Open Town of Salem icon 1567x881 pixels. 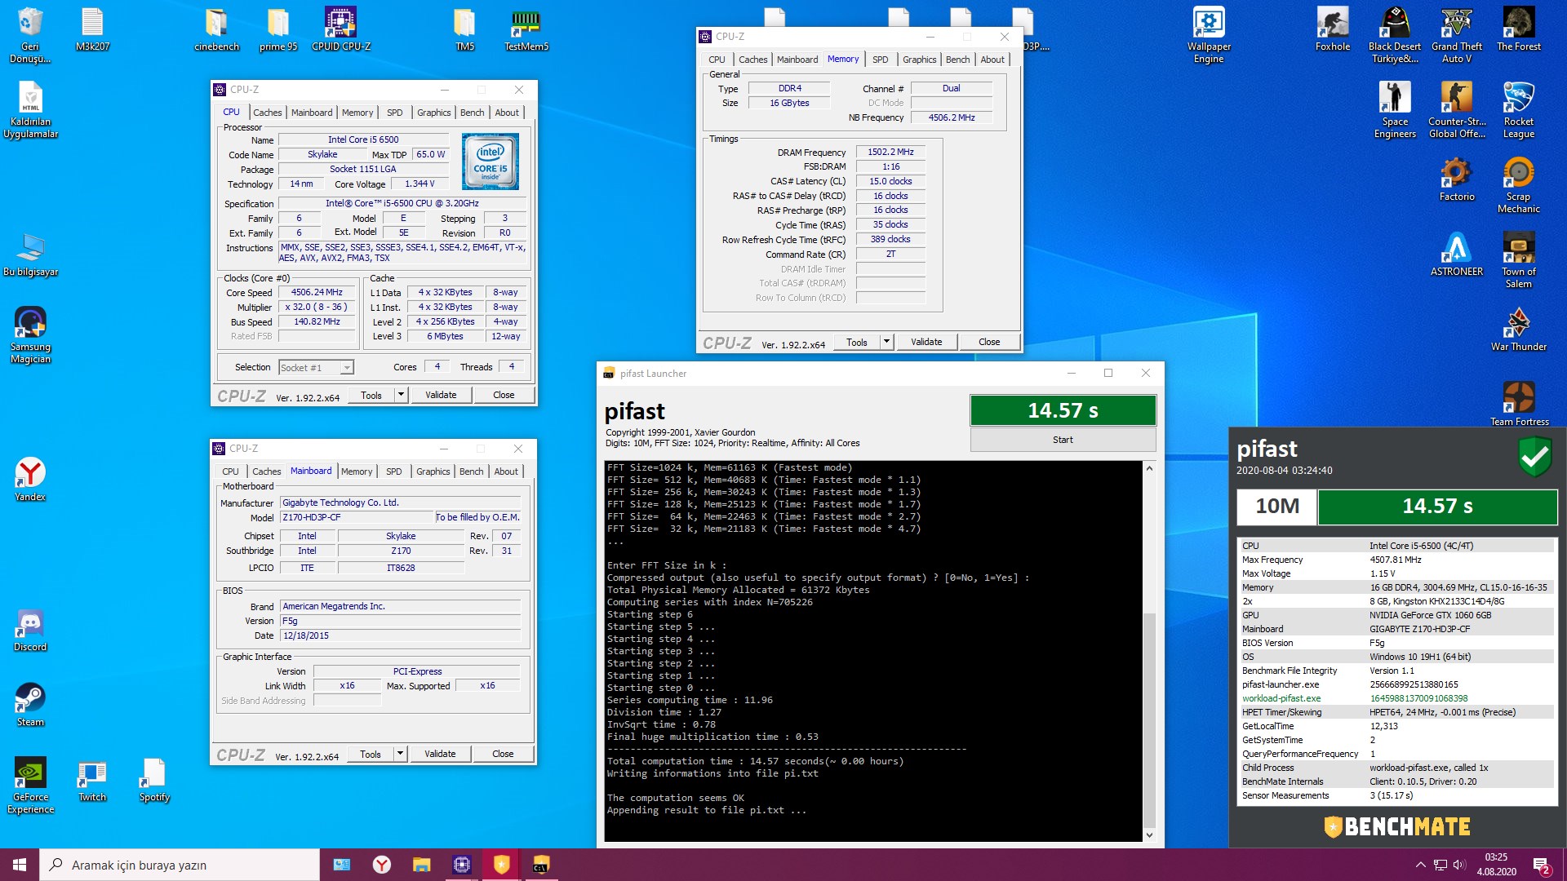click(x=1519, y=260)
